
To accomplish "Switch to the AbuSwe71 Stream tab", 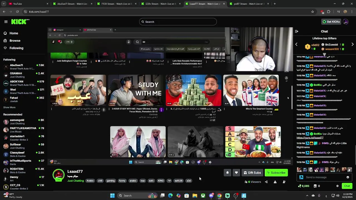I will click(x=72, y=4).
